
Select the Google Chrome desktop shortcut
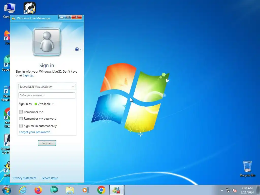coord(7,117)
